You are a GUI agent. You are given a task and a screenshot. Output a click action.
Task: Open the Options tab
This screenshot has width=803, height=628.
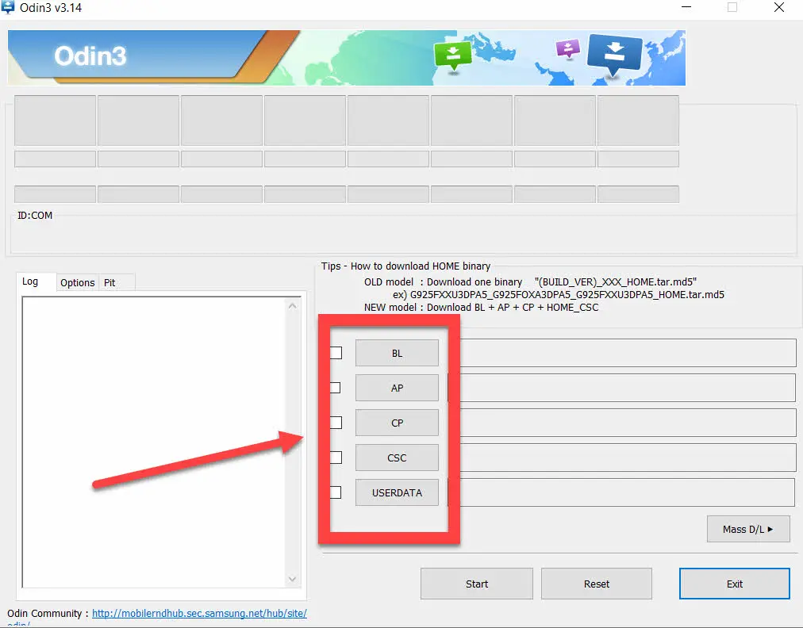[77, 282]
